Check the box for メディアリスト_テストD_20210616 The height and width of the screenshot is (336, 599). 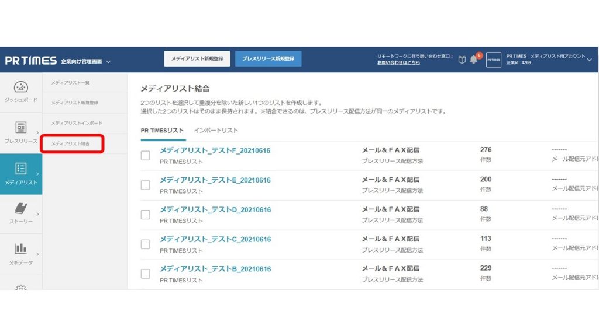click(x=145, y=215)
